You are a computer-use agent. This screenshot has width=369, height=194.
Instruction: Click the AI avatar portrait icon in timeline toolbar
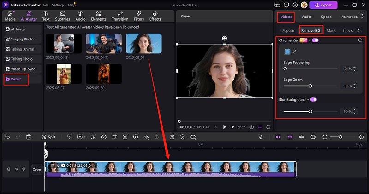pos(183,137)
